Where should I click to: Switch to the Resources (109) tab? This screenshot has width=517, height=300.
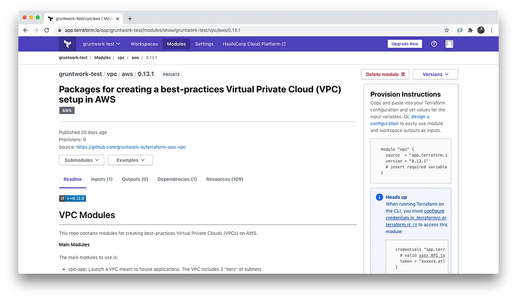[x=225, y=179]
